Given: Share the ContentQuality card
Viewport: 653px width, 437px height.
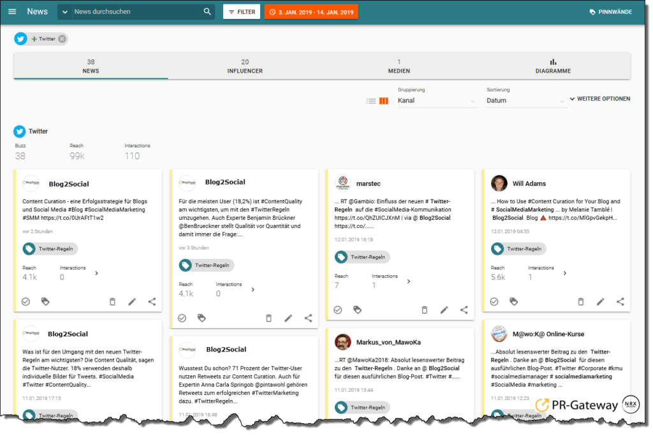Looking at the screenshot, I should point(308,319).
